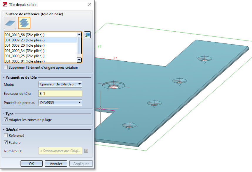Click the X1 axis label in viewport

pyautogui.click(x=115, y=58)
